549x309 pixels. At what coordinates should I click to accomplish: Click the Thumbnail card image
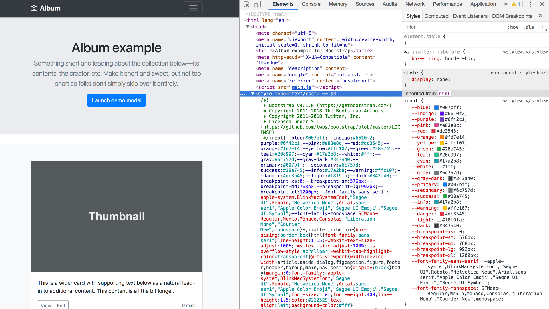[117, 216]
